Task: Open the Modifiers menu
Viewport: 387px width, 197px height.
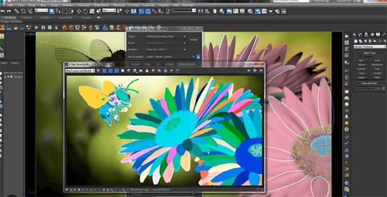Action: click(x=68, y=5)
